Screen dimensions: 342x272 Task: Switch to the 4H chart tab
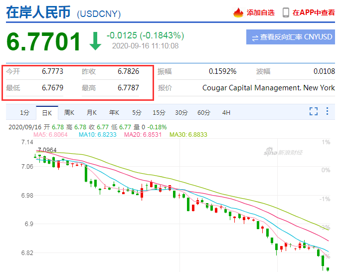tap(226, 113)
